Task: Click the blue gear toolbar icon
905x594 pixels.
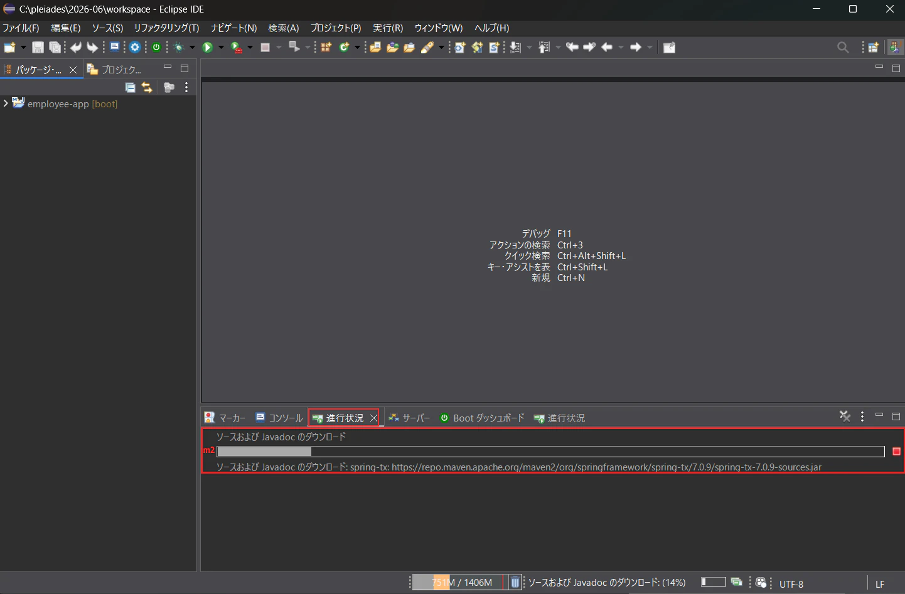Action: pos(135,48)
